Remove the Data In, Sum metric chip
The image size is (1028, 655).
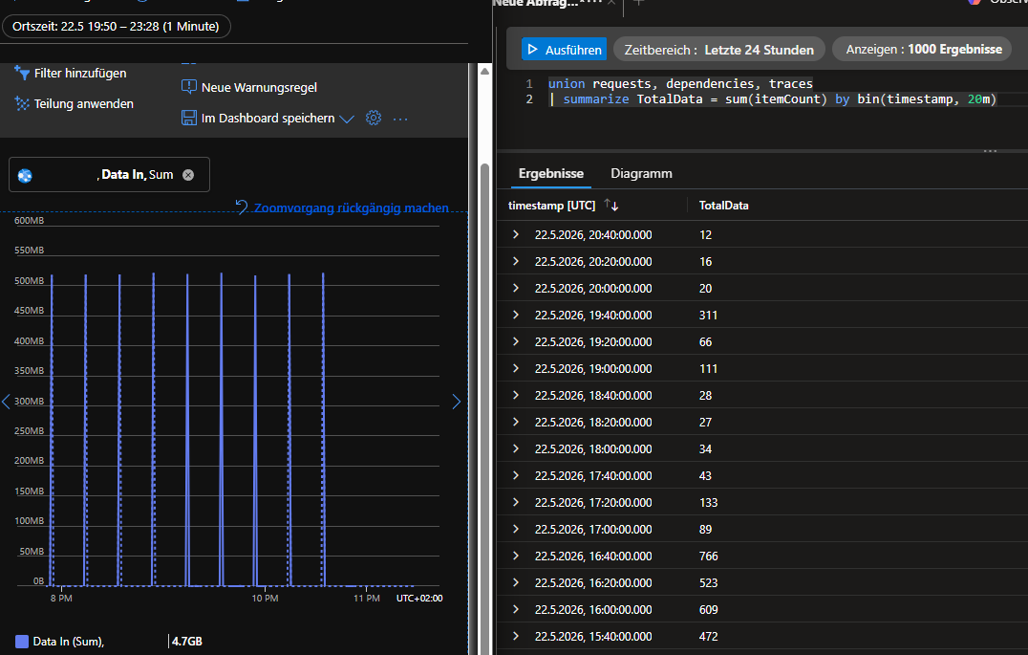pos(188,175)
